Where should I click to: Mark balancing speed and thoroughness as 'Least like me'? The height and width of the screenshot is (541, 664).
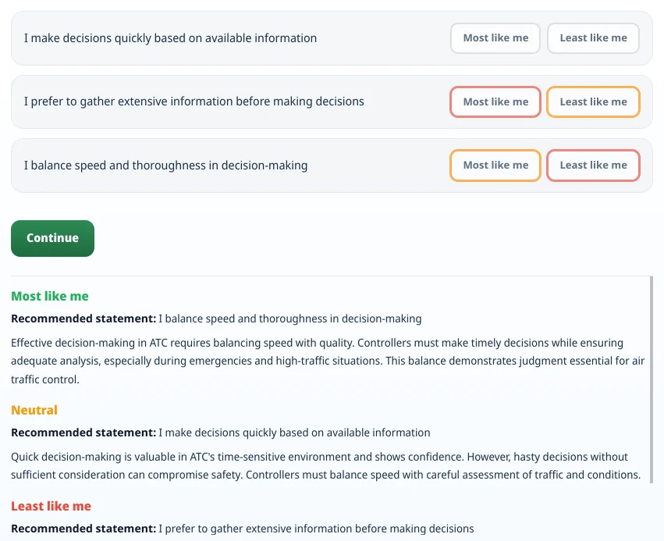(x=593, y=166)
